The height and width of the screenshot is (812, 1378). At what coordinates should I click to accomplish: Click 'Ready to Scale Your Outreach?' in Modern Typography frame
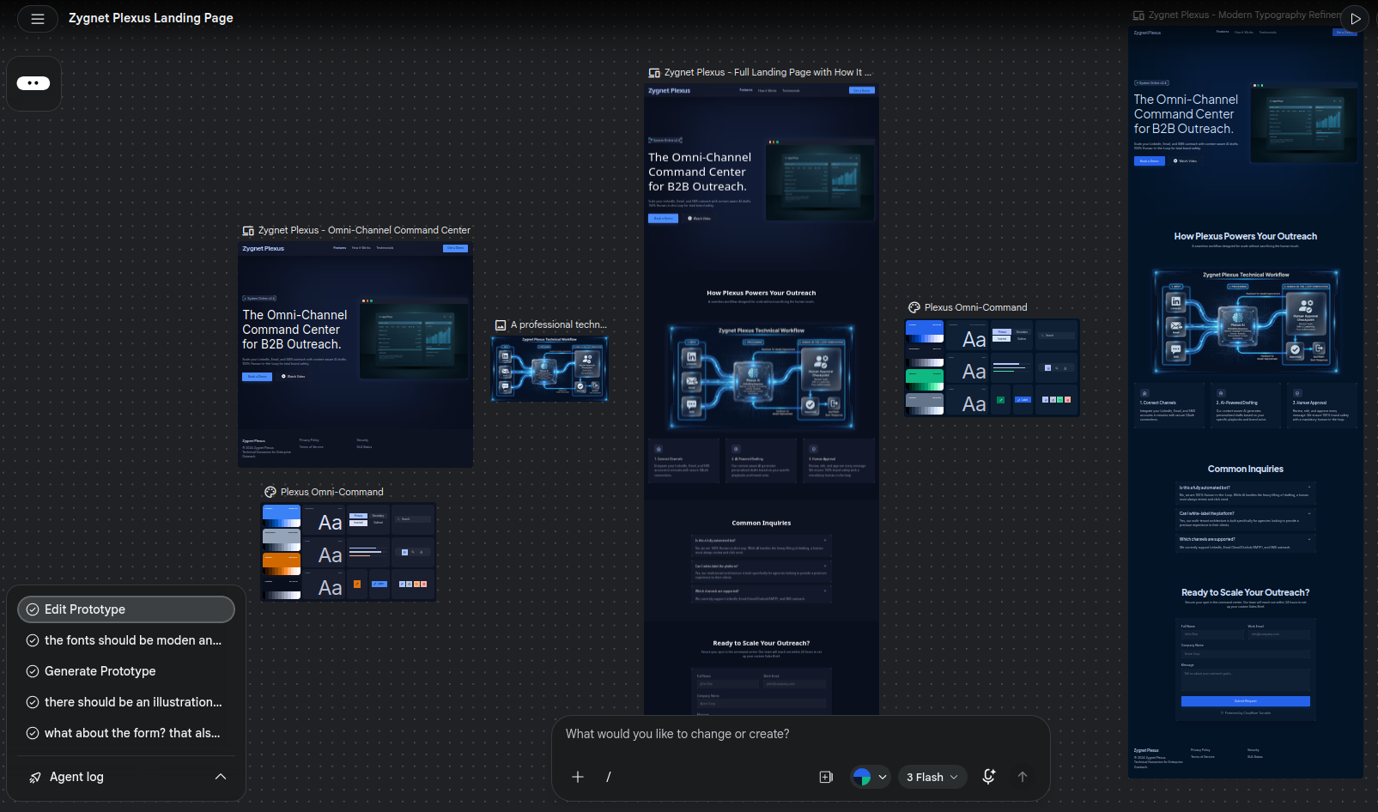pyautogui.click(x=1246, y=593)
